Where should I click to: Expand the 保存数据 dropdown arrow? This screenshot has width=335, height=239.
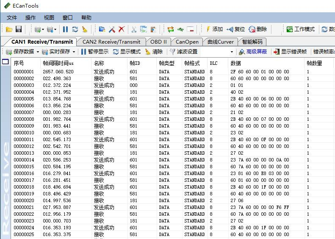37,52
